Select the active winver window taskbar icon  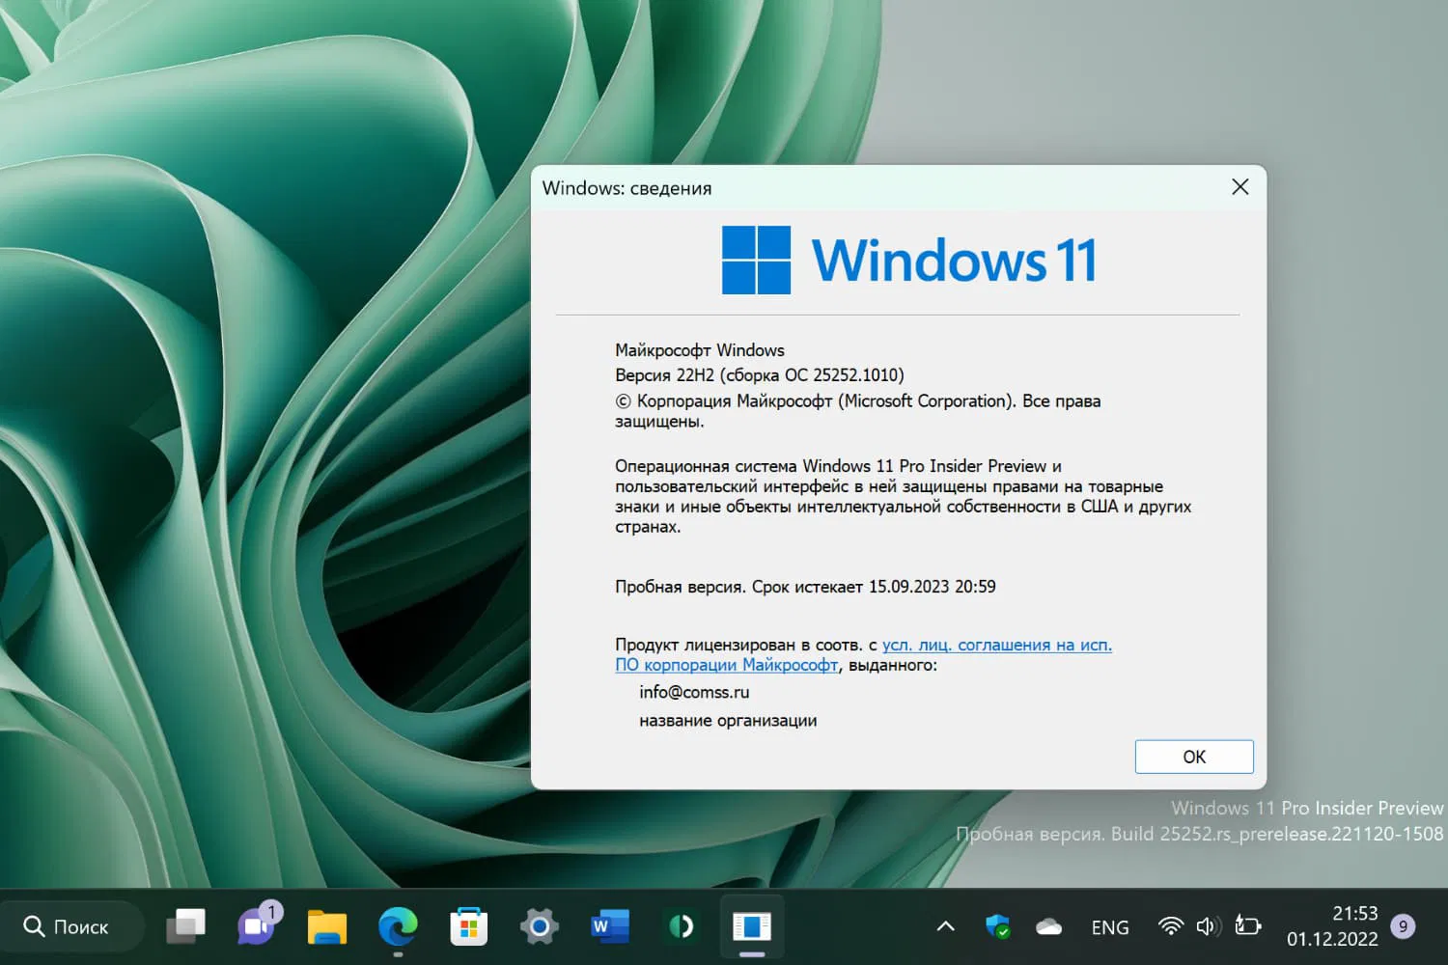pyautogui.click(x=752, y=926)
